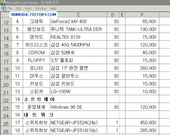Click cell Windows 98 SE
The height and width of the screenshot is (135, 170).
[x=78, y=107]
